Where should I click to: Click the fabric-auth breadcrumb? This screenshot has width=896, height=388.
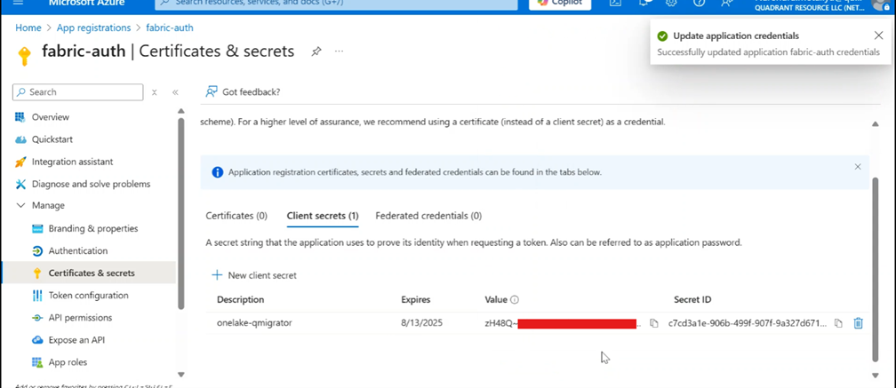[x=170, y=28]
